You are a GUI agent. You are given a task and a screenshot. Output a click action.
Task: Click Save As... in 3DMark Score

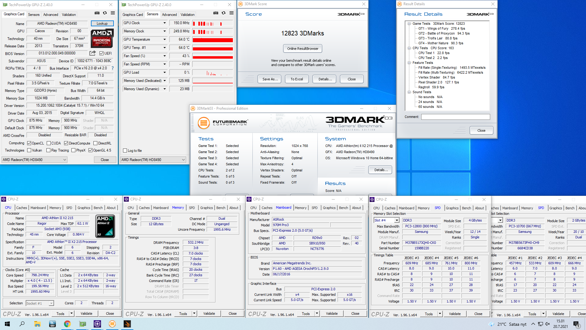coord(270,79)
